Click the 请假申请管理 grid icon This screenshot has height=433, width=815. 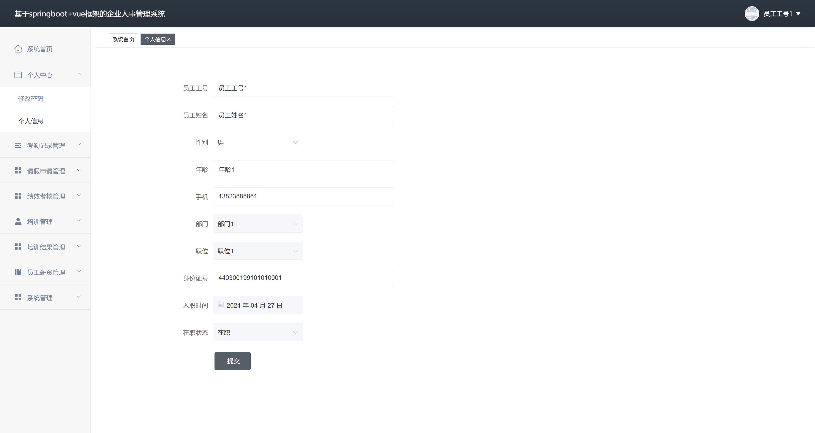coord(18,171)
